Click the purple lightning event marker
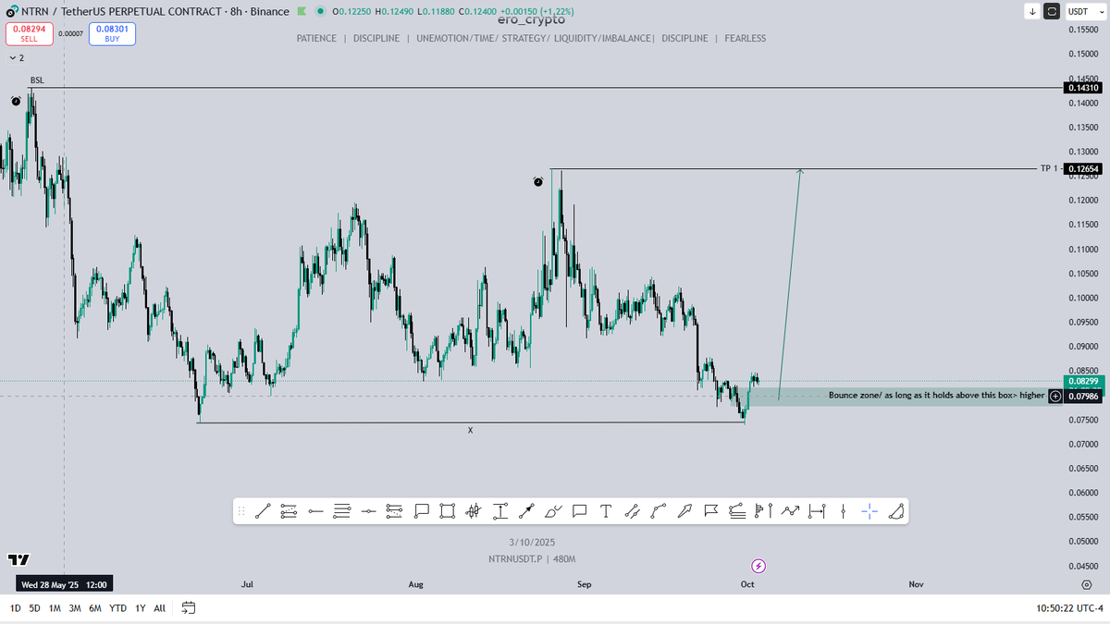This screenshot has height=624, width=1110. click(758, 566)
